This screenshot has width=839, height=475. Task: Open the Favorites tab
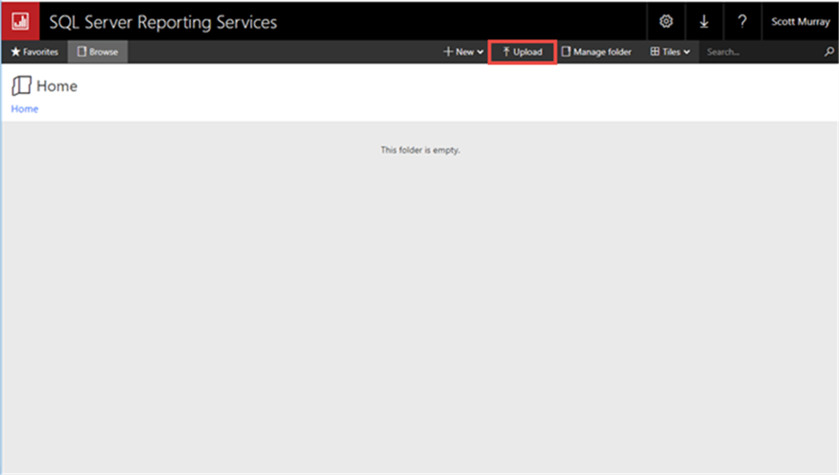pos(35,52)
